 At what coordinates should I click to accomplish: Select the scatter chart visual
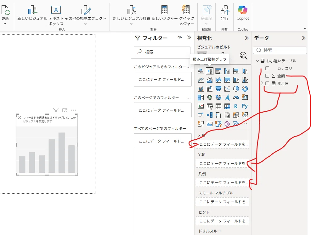[227, 89]
